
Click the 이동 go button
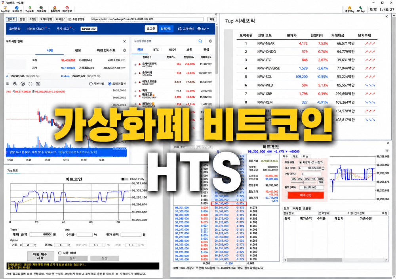pyautogui.click(x=211, y=19)
